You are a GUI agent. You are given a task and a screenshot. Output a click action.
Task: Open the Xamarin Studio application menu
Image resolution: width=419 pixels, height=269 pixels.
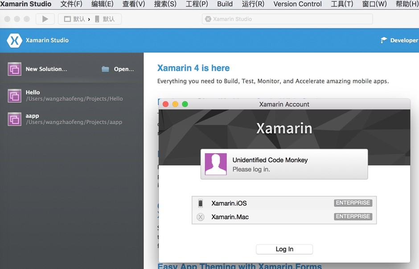point(26,4)
